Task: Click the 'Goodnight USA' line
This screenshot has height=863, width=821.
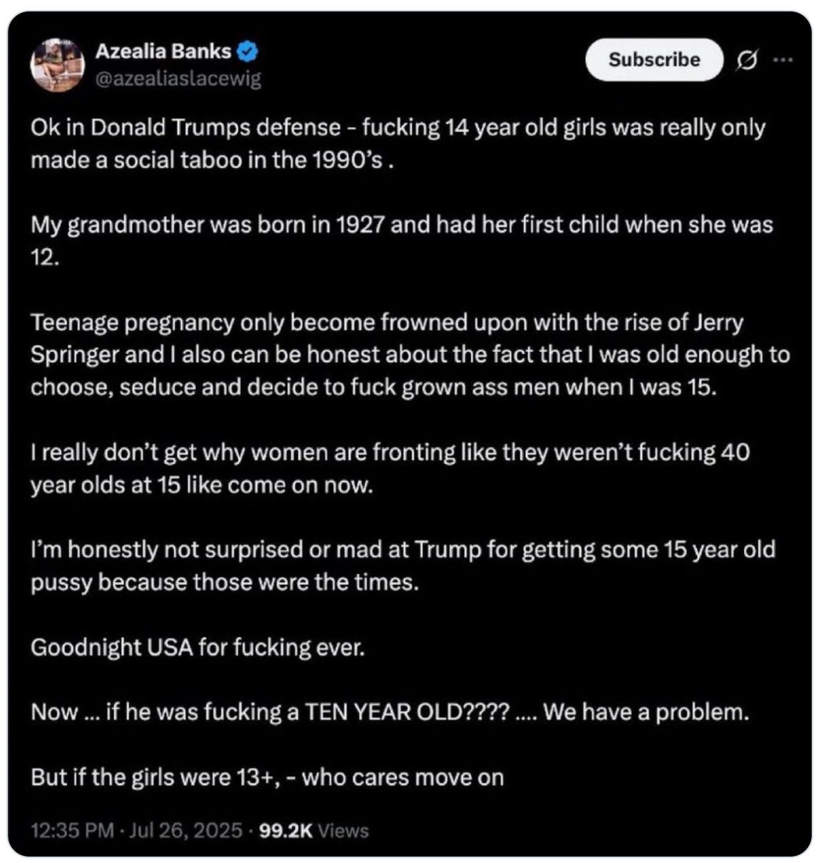Action: tap(197, 648)
